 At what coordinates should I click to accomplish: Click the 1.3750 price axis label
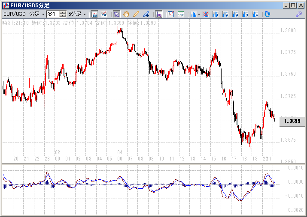coord(288,74)
